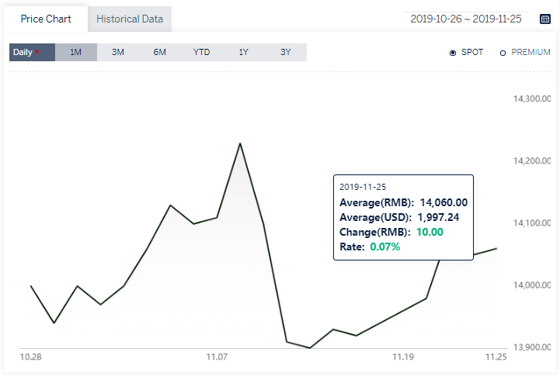Viewport: 560px width, 376px height.
Task: Expand the Daily interval dropdown
Action: click(32, 53)
